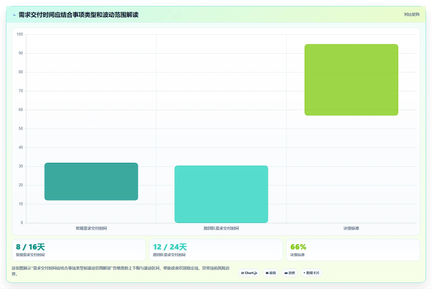This screenshot has width=432, height=289.
Task: Click the dark teal 常规需求交付时间 bar
Action: [x=91, y=182]
